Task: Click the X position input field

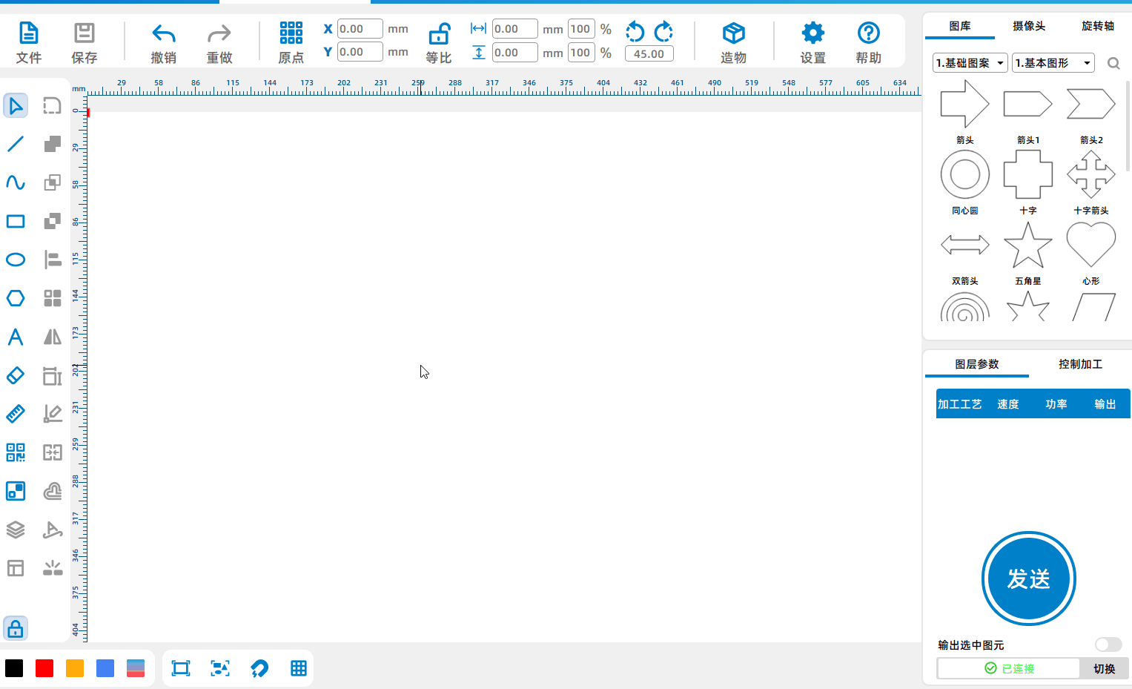Action: (360, 29)
